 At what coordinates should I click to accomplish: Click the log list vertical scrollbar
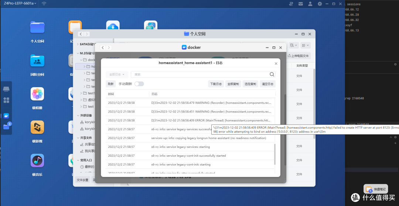click(274, 154)
